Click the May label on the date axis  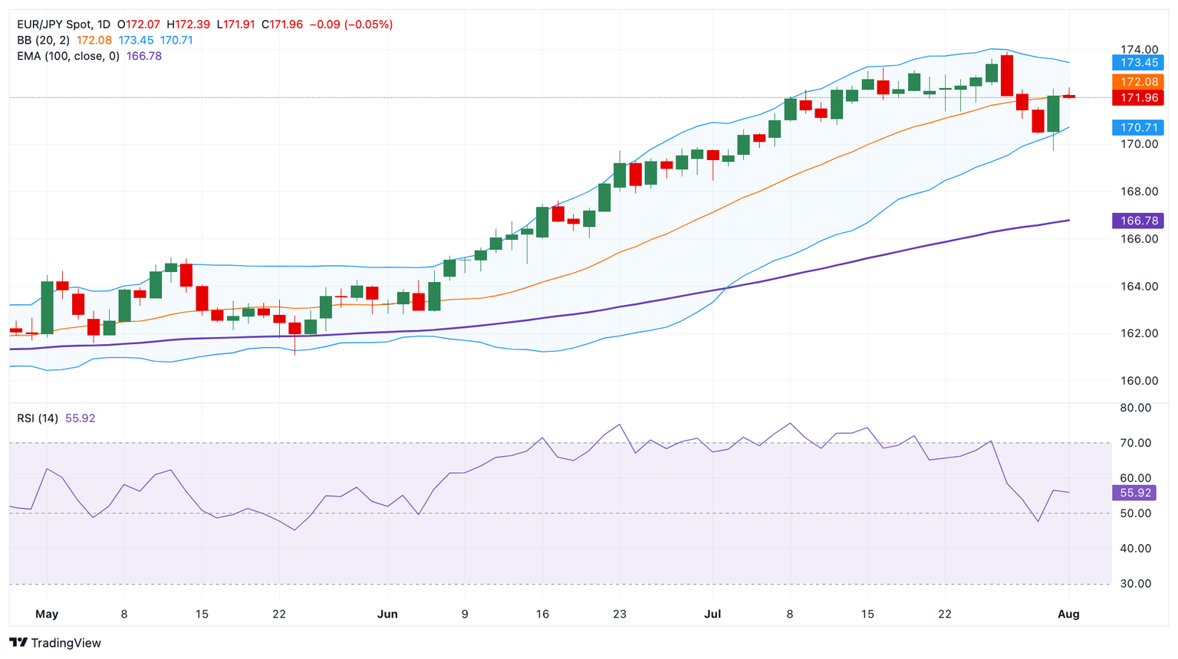[47, 615]
